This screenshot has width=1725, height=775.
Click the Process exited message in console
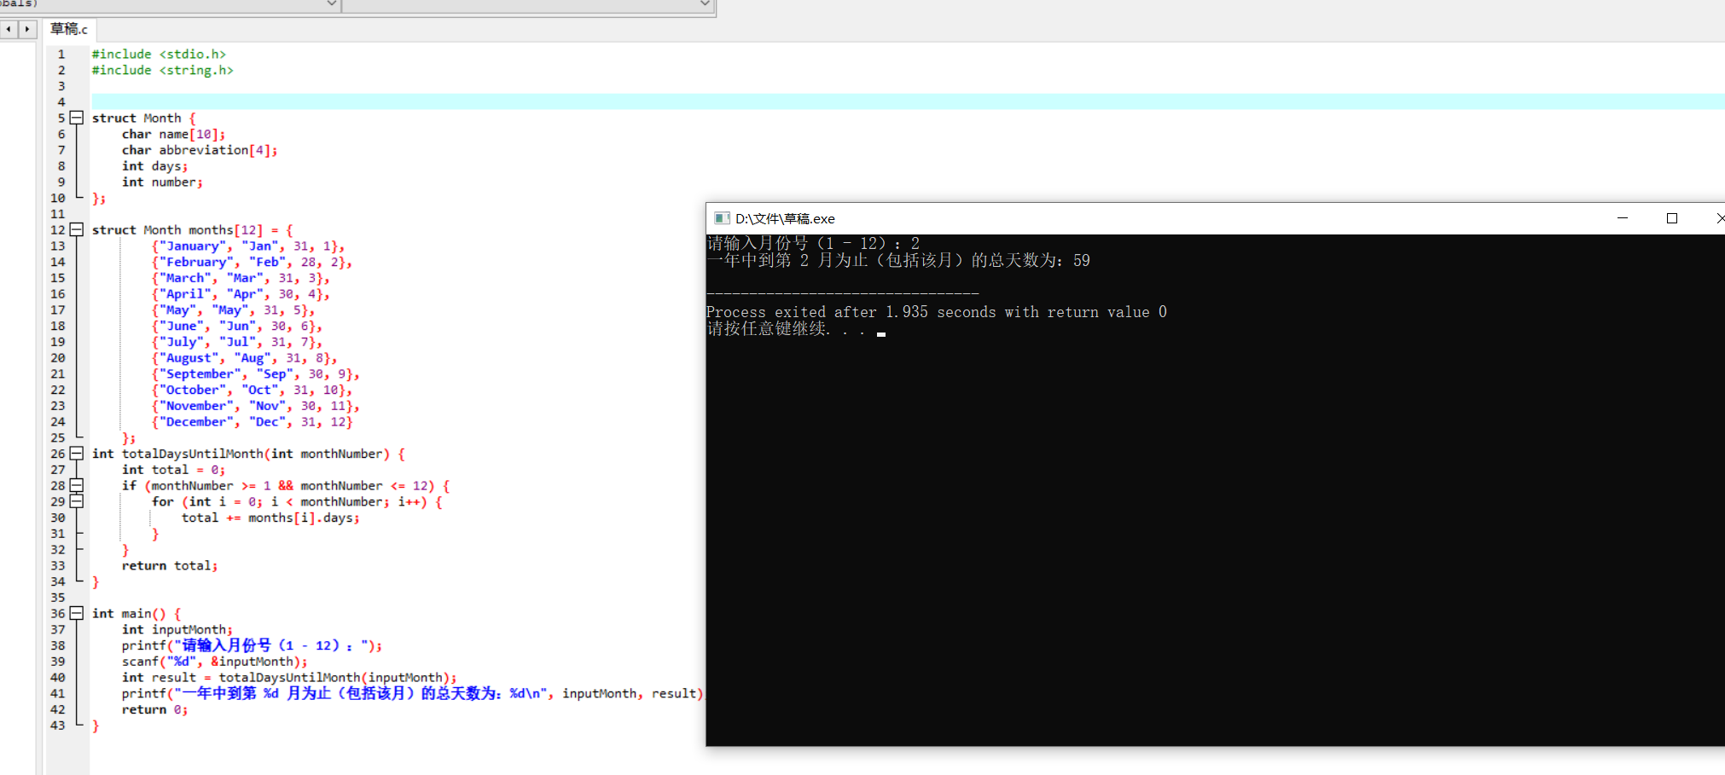(937, 312)
